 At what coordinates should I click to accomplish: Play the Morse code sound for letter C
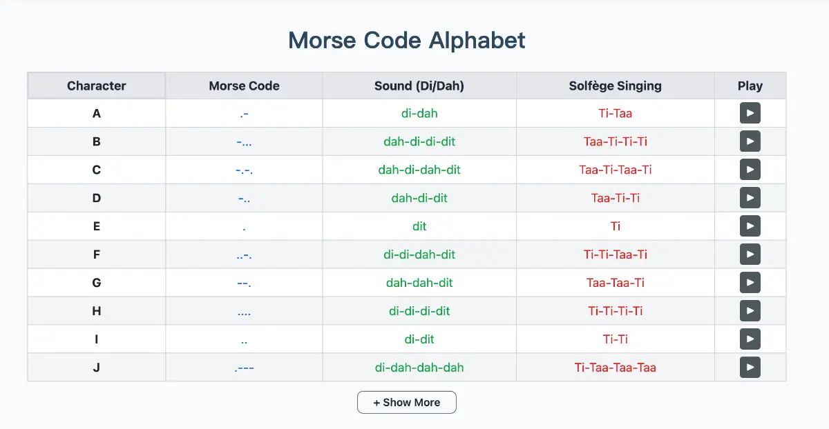click(750, 170)
